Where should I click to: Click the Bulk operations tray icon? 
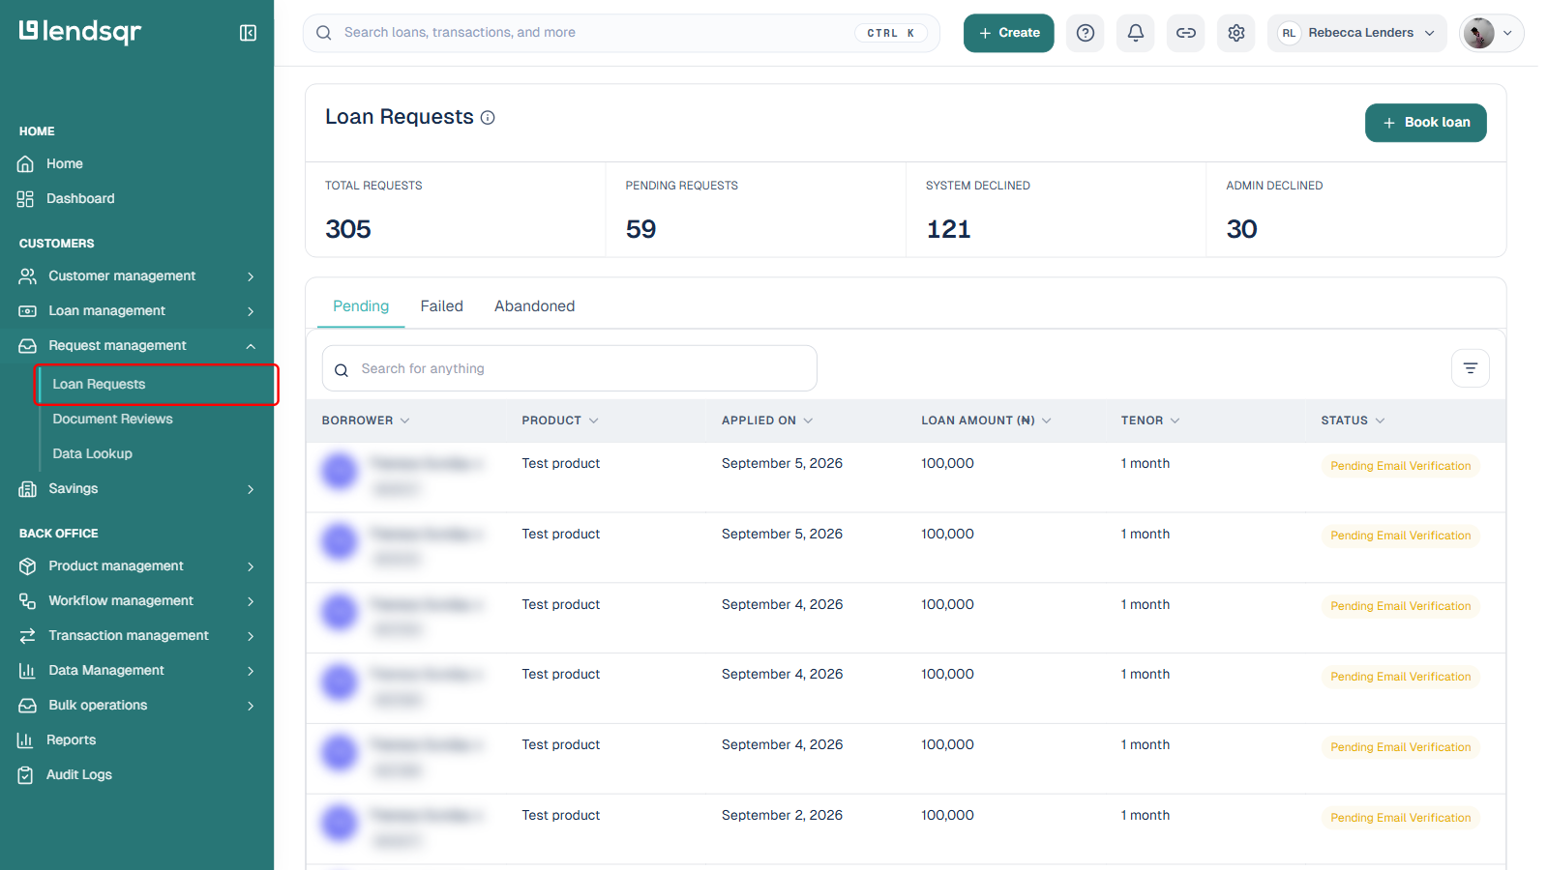(28, 706)
